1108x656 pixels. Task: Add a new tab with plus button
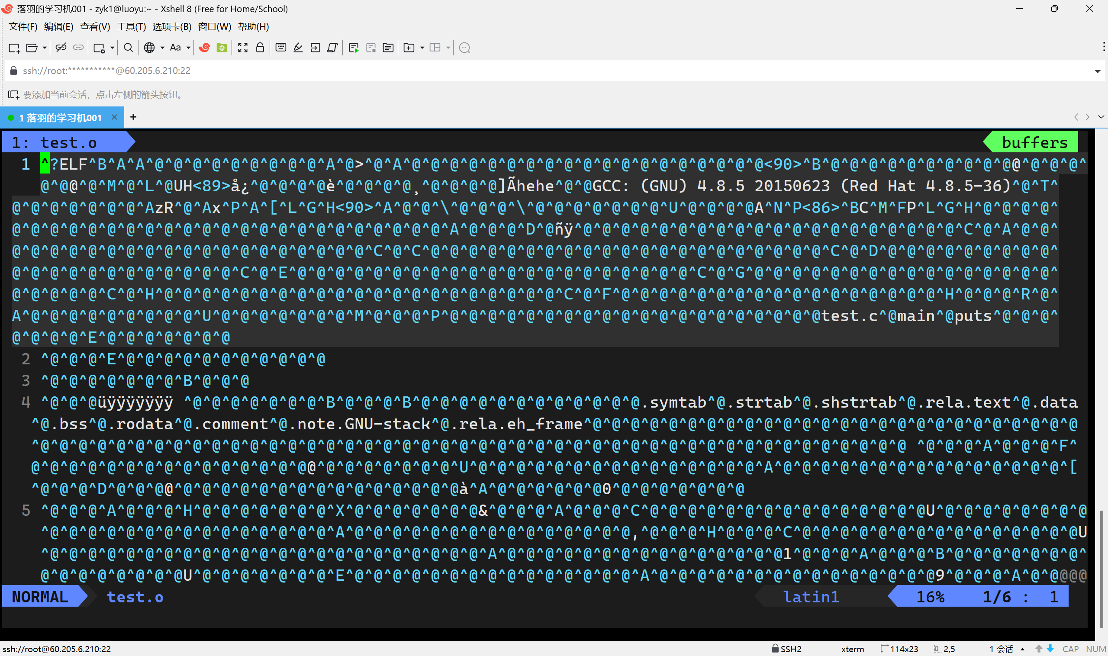133,117
